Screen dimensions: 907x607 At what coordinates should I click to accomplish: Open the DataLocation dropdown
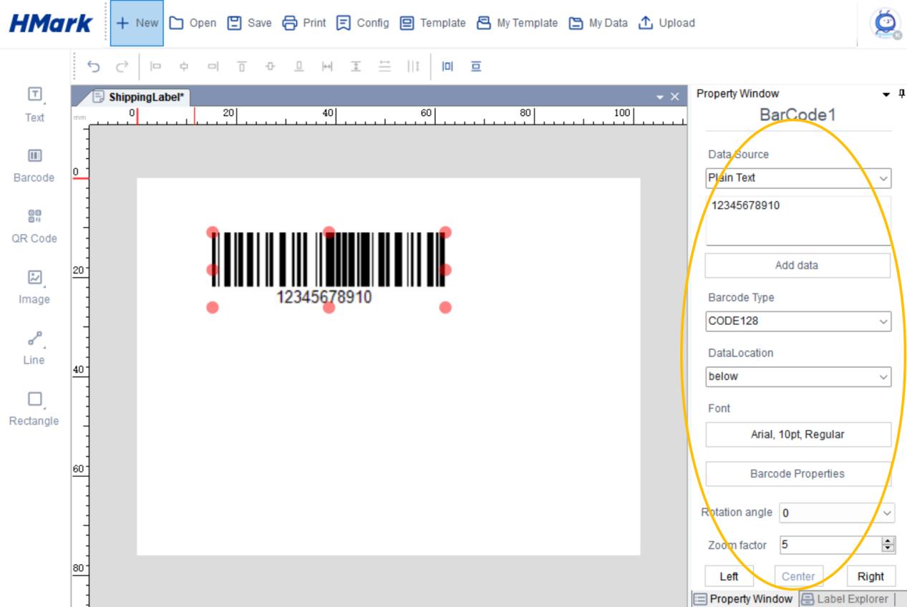click(x=798, y=377)
